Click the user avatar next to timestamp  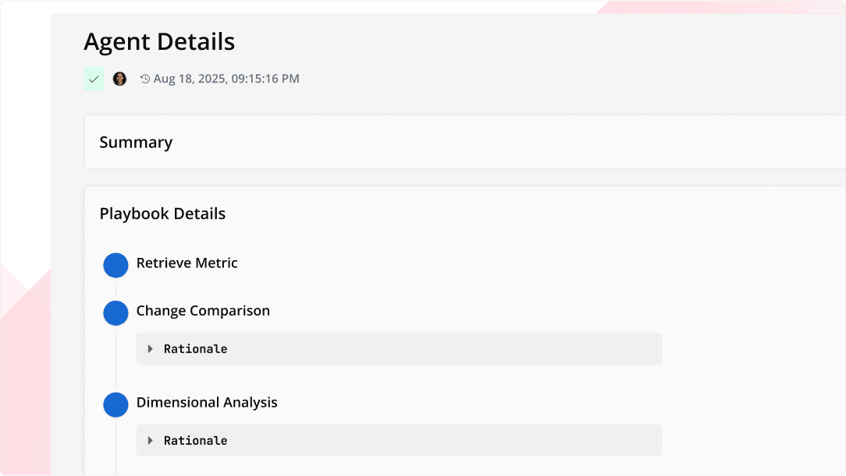119,79
